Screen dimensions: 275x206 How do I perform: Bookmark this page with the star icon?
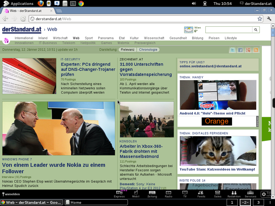point(260,19)
